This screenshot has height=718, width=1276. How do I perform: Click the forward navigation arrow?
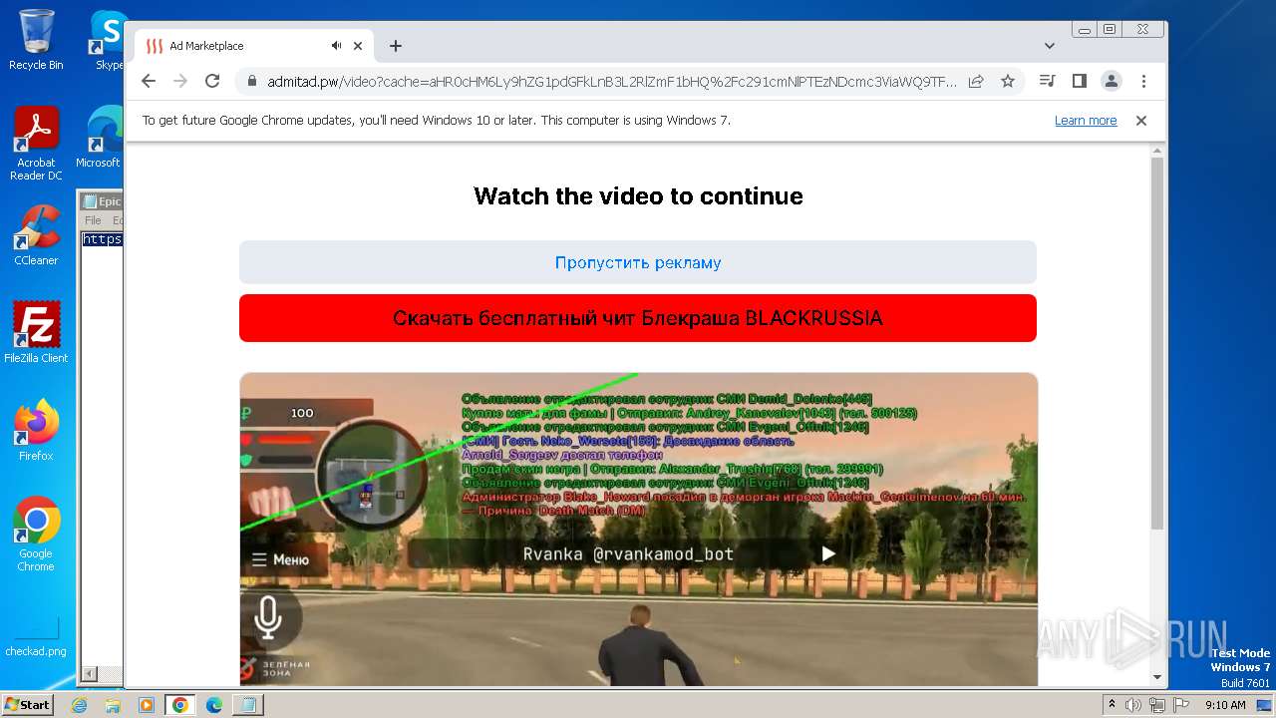coord(180,81)
